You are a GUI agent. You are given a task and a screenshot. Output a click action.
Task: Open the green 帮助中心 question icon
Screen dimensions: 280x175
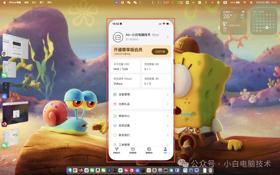click(115, 116)
